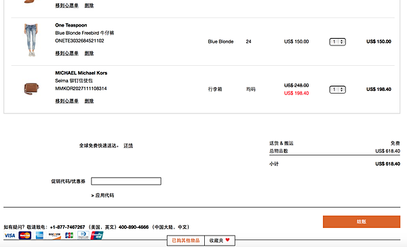This screenshot has width=407, height=247.
Task: Click the red sale price US$ 198.40
Action: (296, 93)
